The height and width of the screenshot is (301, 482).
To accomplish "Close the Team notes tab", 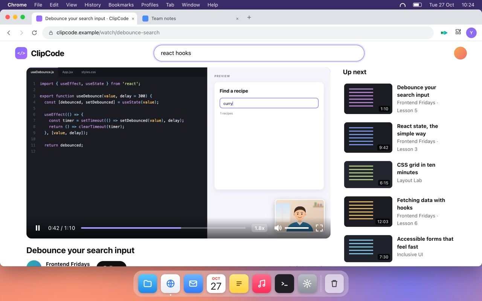I will 237,18.
